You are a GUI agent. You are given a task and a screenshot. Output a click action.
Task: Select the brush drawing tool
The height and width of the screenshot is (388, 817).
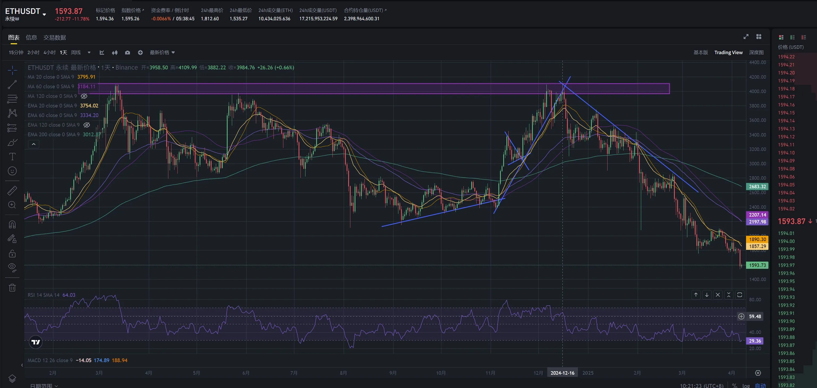12,142
